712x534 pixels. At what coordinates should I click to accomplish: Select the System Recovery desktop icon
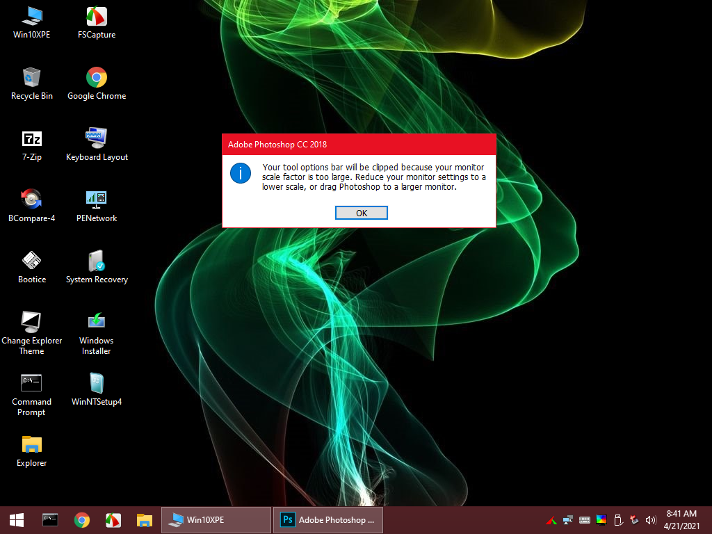point(97,268)
